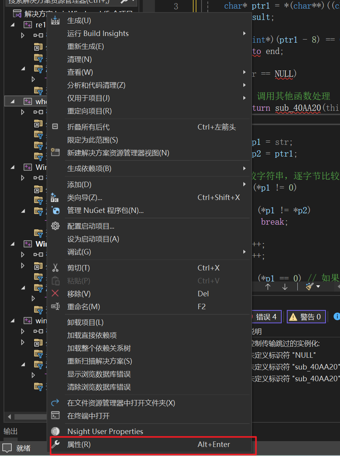Click the gear icon for 配置启动项目
The image size is (340, 456).
pyautogui.click(x=55, y=226)
